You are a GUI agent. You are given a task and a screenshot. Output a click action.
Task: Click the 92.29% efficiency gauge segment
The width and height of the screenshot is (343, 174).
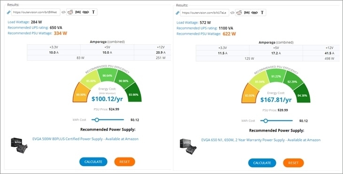click(292, 81)
